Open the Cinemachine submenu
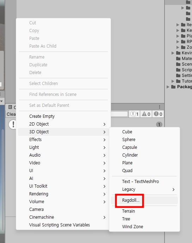 63,217
